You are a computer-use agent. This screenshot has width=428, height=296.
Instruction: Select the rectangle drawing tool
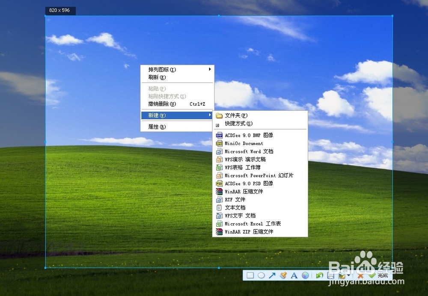[250, 275]
